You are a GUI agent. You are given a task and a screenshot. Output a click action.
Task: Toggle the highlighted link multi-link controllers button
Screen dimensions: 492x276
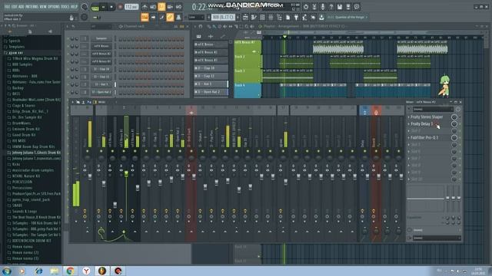click(x=170, y=17)
